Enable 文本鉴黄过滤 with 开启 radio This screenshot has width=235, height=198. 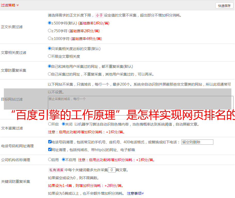50,124
